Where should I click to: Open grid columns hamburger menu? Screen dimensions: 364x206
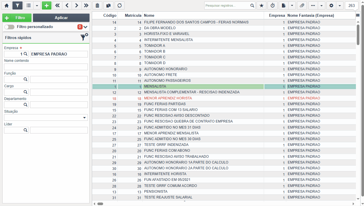pos(358,15)
